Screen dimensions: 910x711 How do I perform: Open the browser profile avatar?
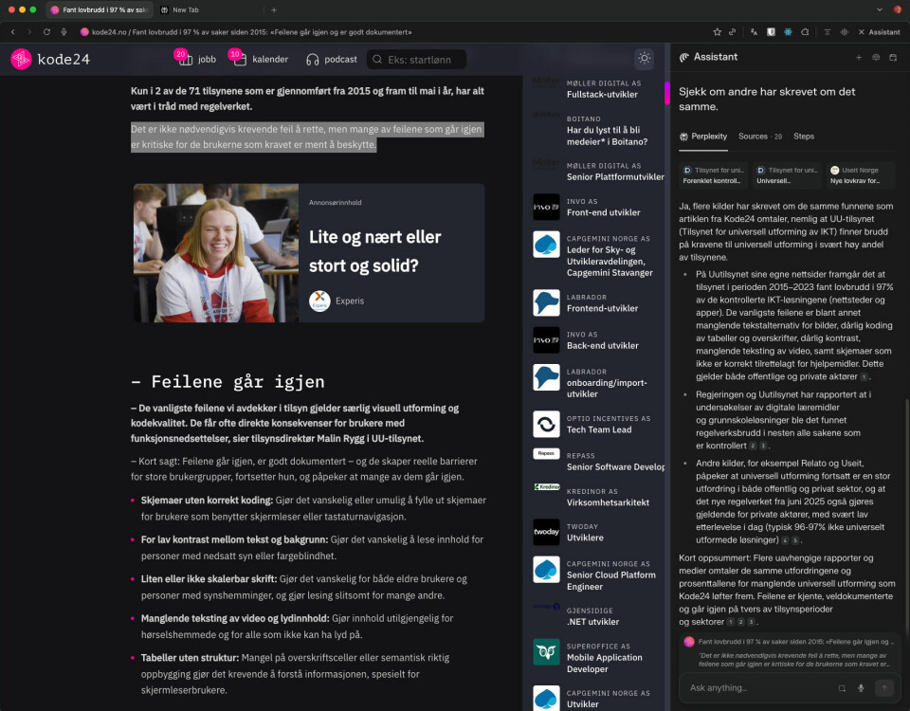[x=898, y=9]
